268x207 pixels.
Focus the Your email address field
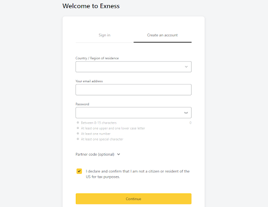click(x=133, y=90)
